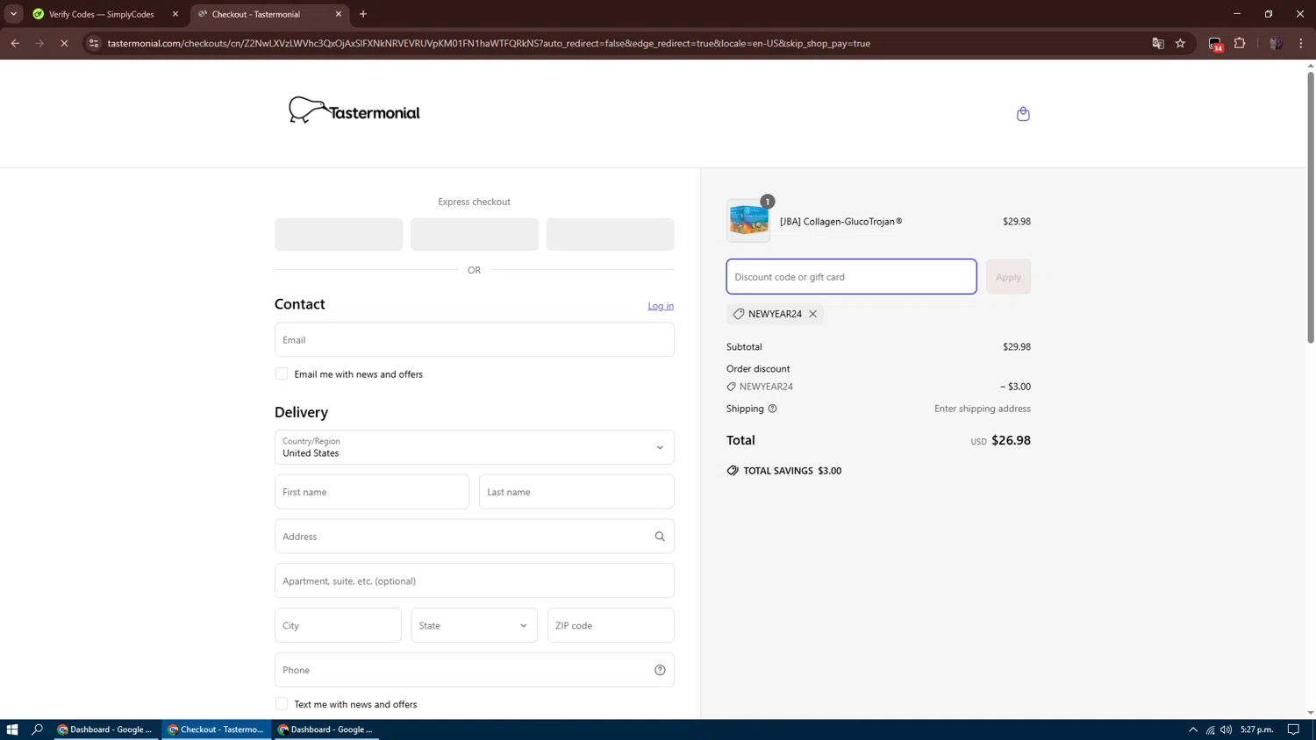Focus the City field

pyautogui.click(x=338, y=625)
